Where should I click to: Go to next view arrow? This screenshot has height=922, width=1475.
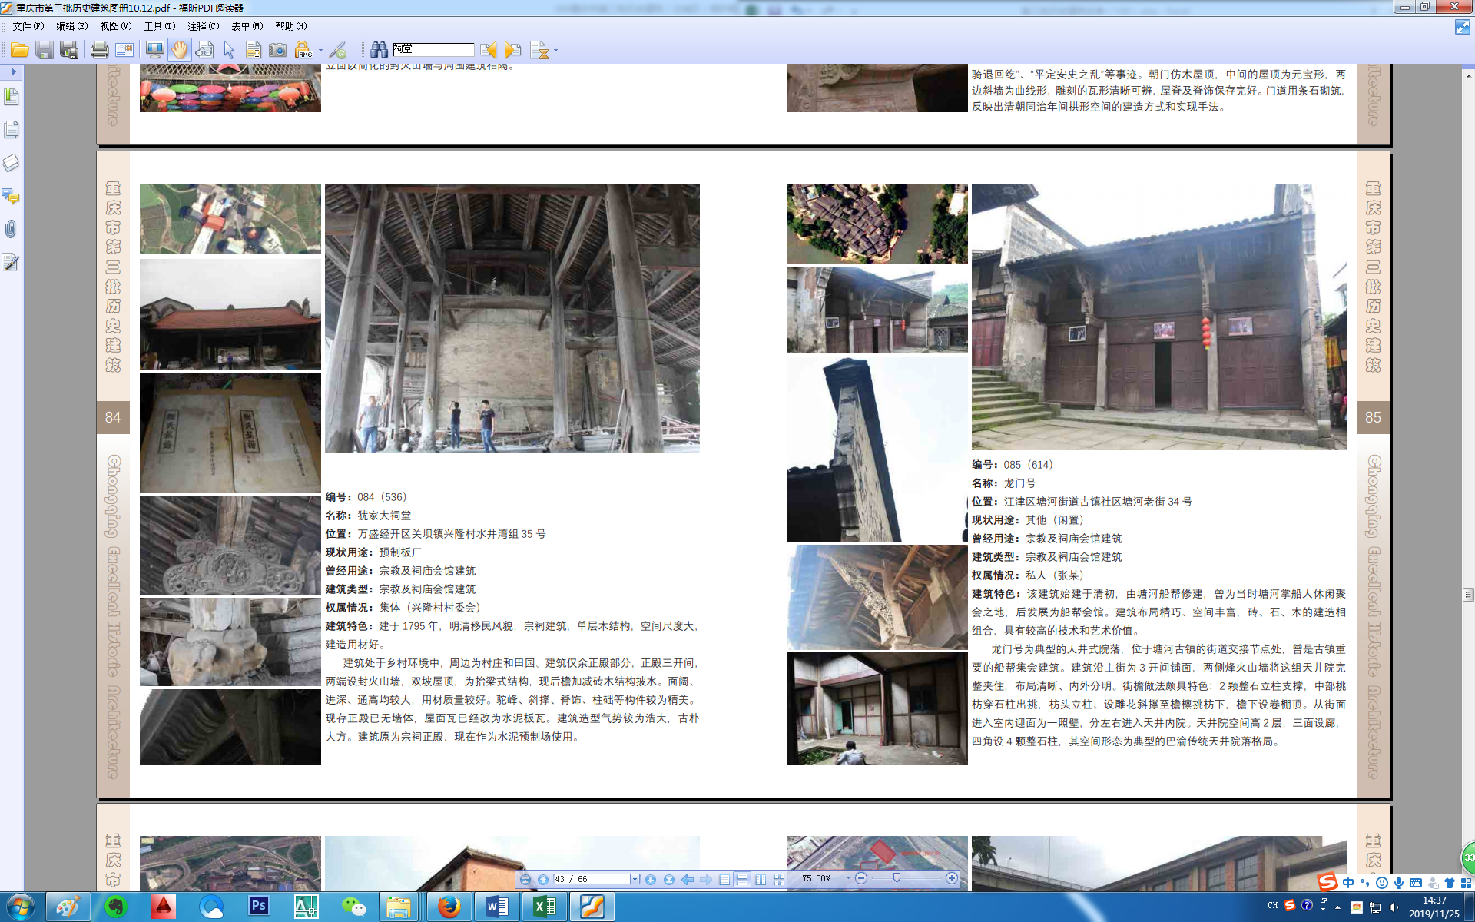click(x=706, y=879)
